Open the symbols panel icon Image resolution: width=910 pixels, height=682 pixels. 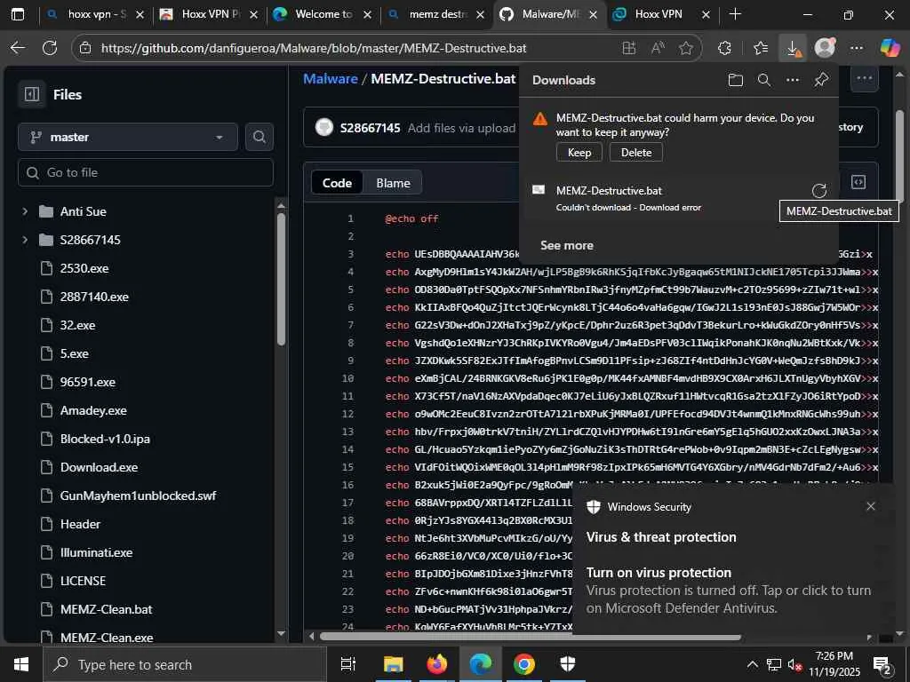[858, 182]
